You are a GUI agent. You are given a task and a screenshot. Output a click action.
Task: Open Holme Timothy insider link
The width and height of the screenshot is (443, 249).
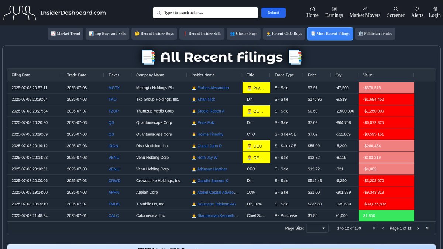210,134
